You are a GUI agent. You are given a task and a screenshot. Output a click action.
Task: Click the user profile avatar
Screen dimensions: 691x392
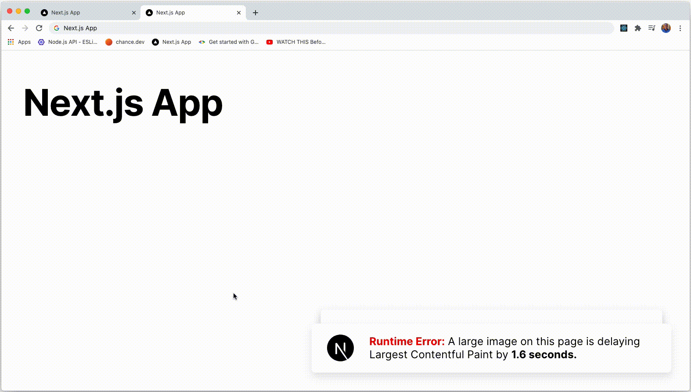click(666, 28)
